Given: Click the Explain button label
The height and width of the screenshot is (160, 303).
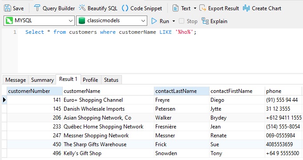Looking at the screenshot, I should [219, 21].
